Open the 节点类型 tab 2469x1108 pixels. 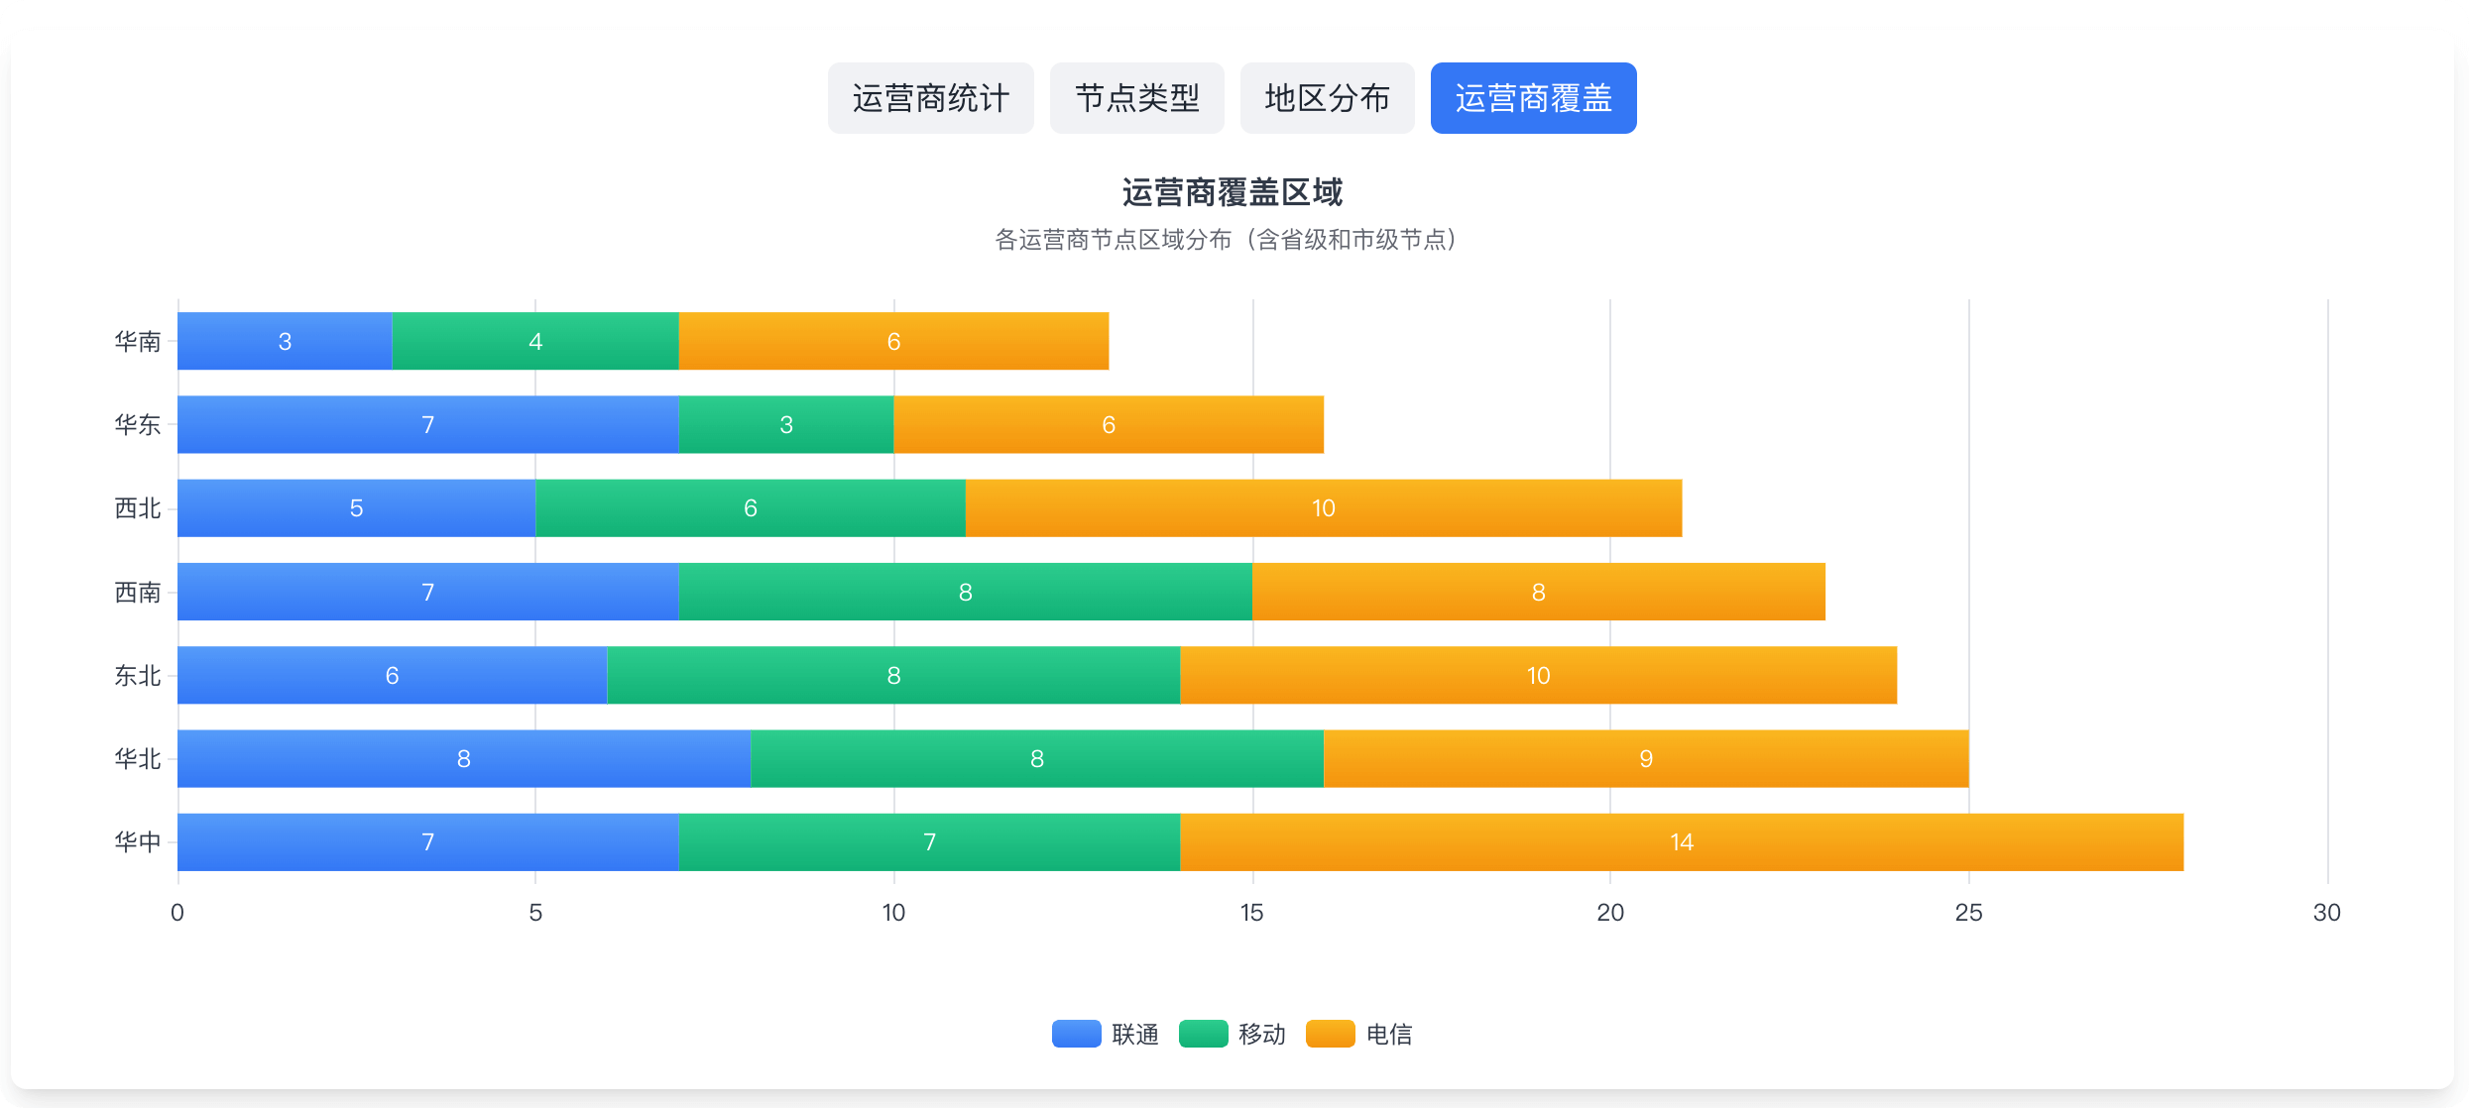point(1136,98)
